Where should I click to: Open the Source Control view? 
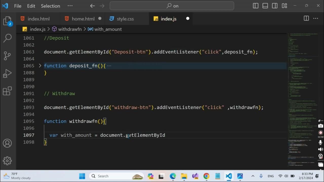(x=7, y=56)
